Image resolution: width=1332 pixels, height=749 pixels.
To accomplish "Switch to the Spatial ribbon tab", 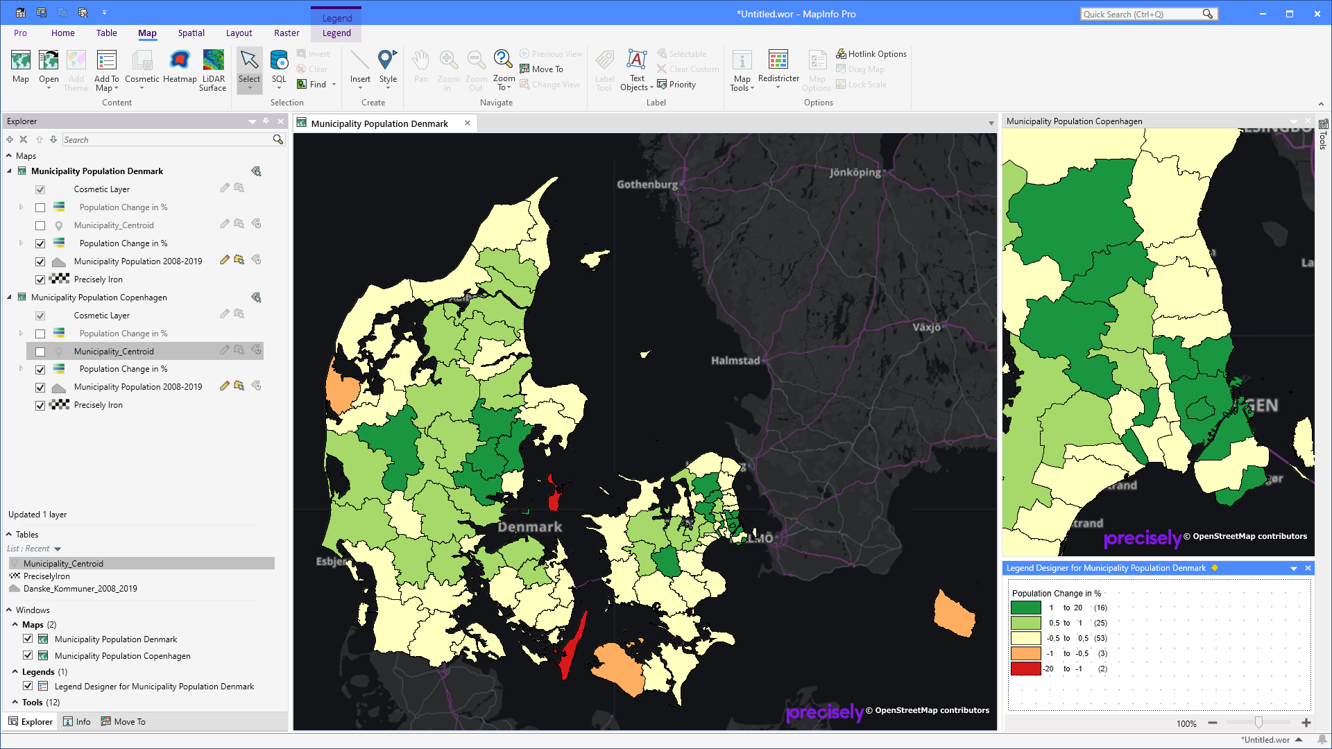I will click(x=191, y=33).
